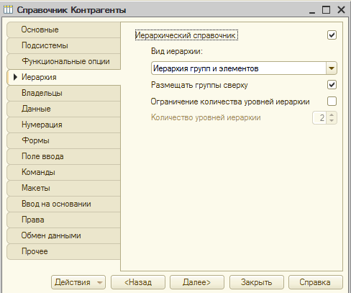Open the Нумерация tab
The height and width of the screenshot is (293, 351).
point(63,125)
